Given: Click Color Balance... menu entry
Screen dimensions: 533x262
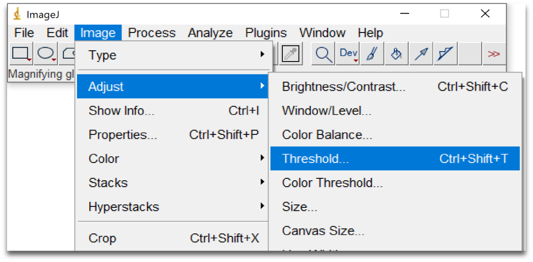Looking at the screenshot, I should pos(327,135).
